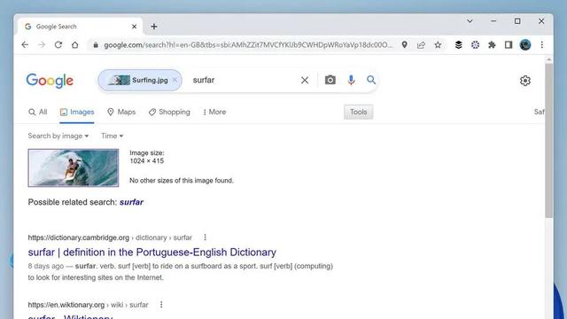Switch to the All results tab
The image size is (567, 319).
38,113
